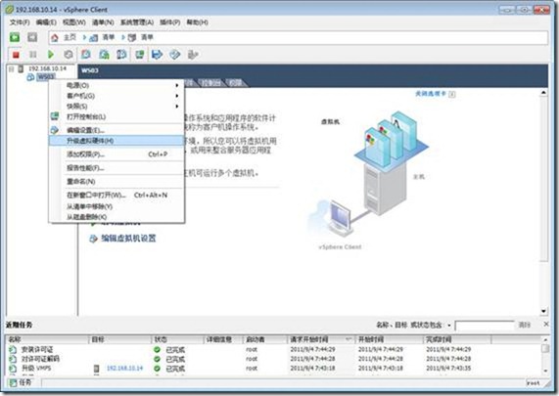Open the Snapshot Manager toolbar icon
The width and height of the screenshot is (559, 396).
point(121,55)
